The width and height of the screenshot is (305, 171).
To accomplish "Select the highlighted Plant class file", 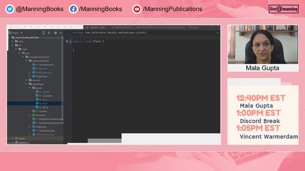I will point(45,104).
